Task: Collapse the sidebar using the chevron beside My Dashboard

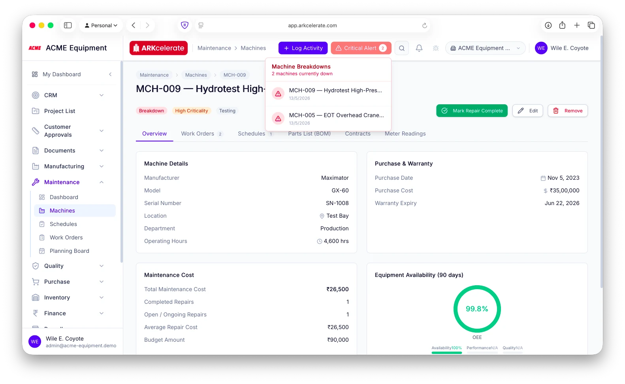Action: 110,74
